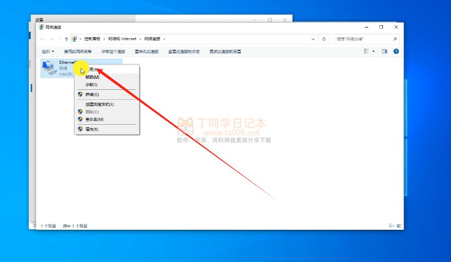Open the address bar history dropdown

click(x=313, y=39)
